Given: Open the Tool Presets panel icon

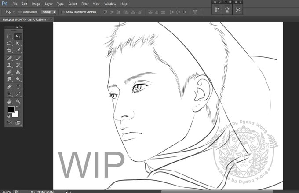Looking at the screenshot, I should point(237,10).
